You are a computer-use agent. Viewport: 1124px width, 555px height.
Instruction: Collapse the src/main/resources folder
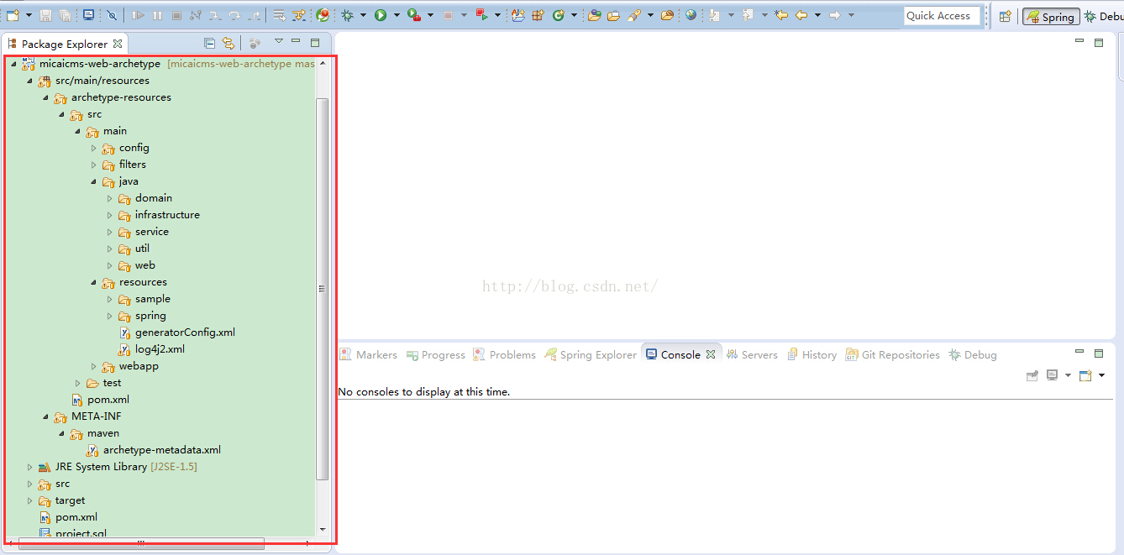[x=30, y=81]
